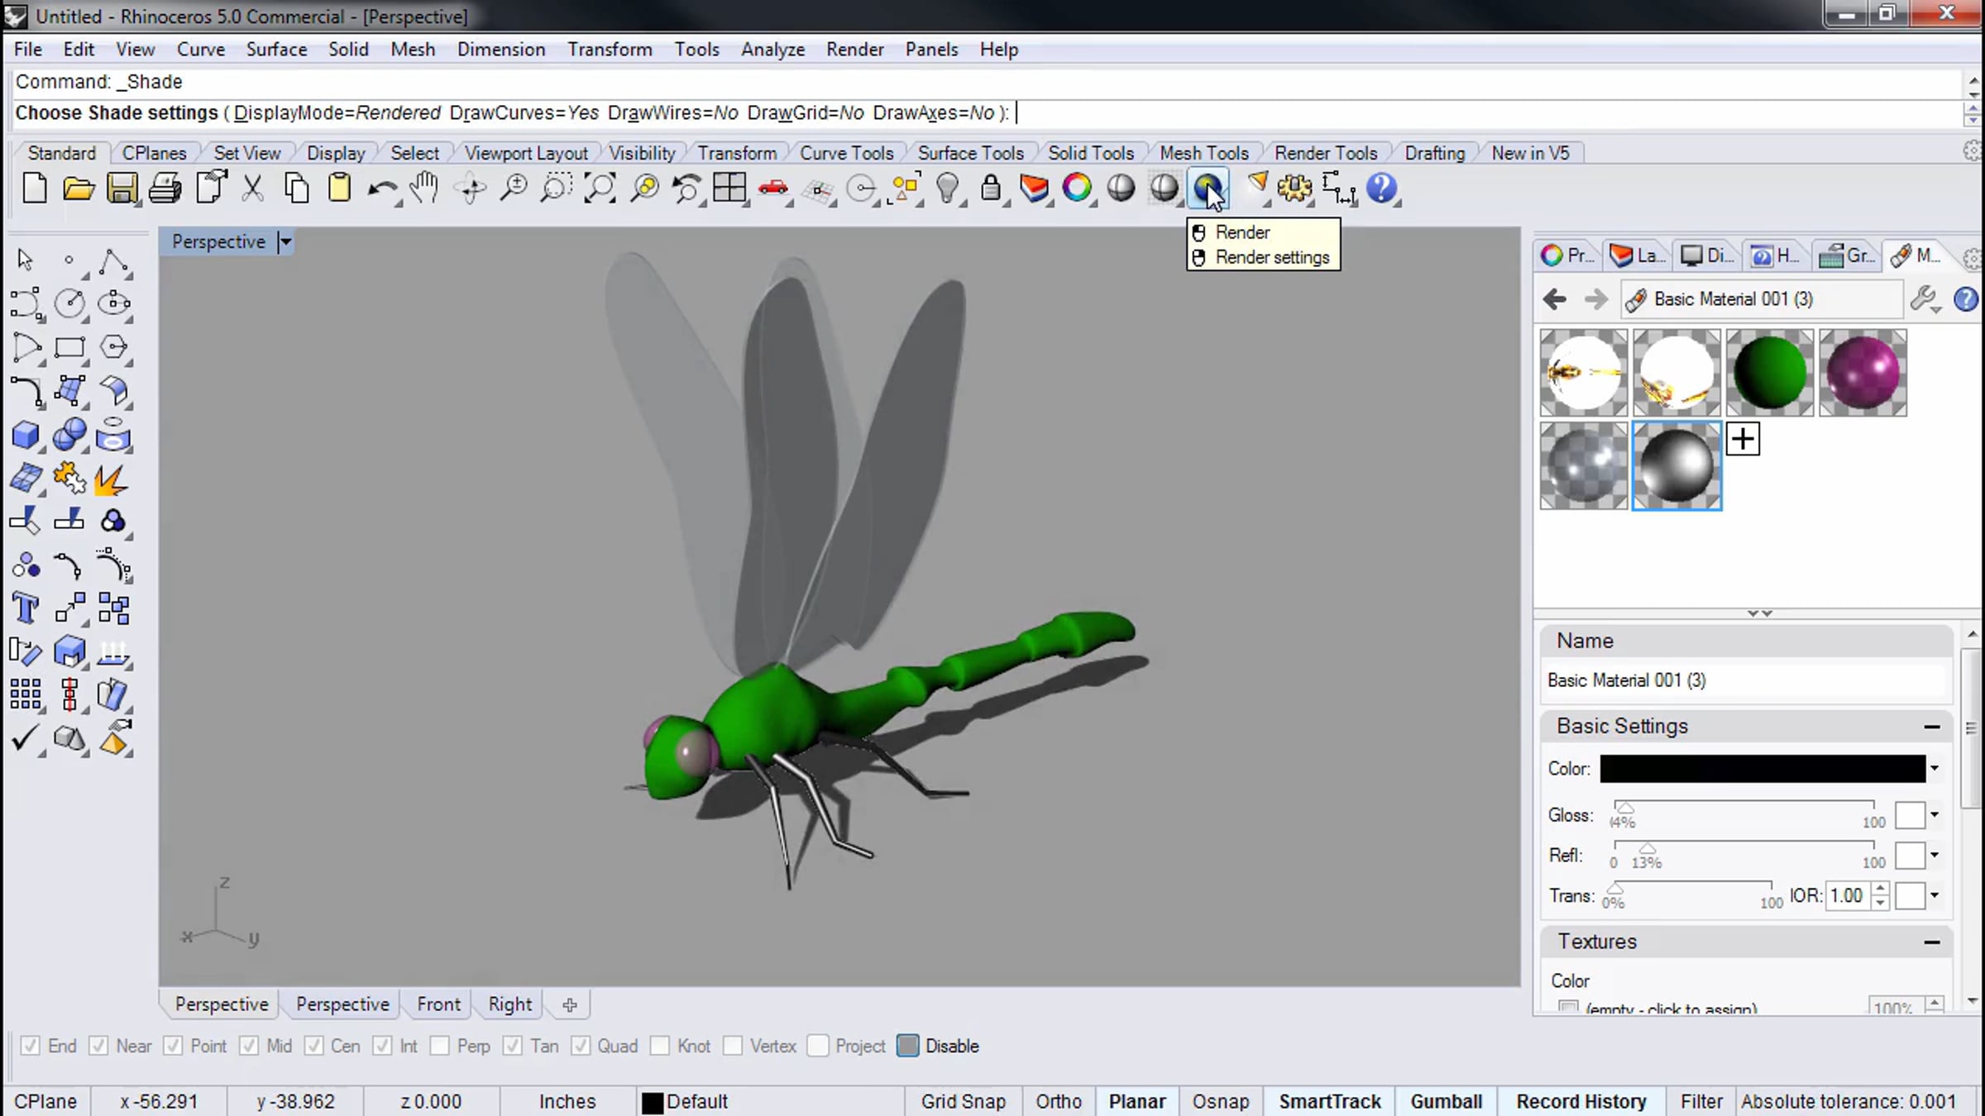
Task: Click the Undo arrow icon
Action: point(381,190)
